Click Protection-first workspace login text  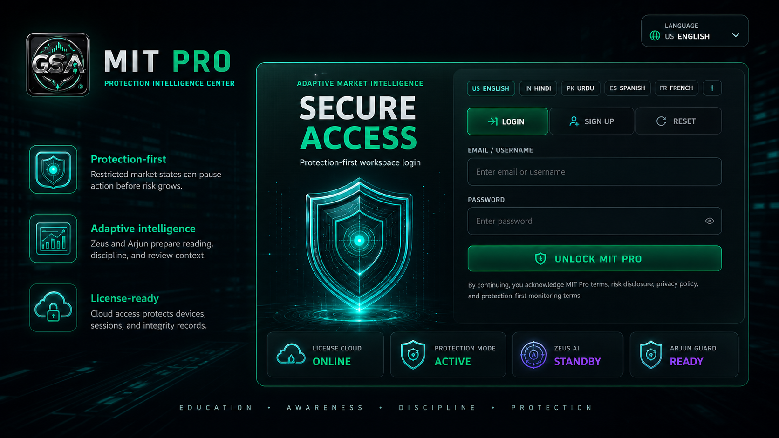point(360,162)
